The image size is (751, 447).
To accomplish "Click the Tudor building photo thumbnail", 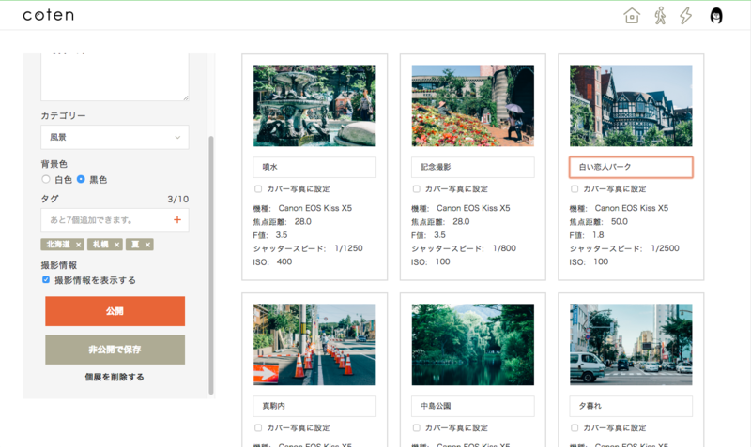I will (631, 106).
